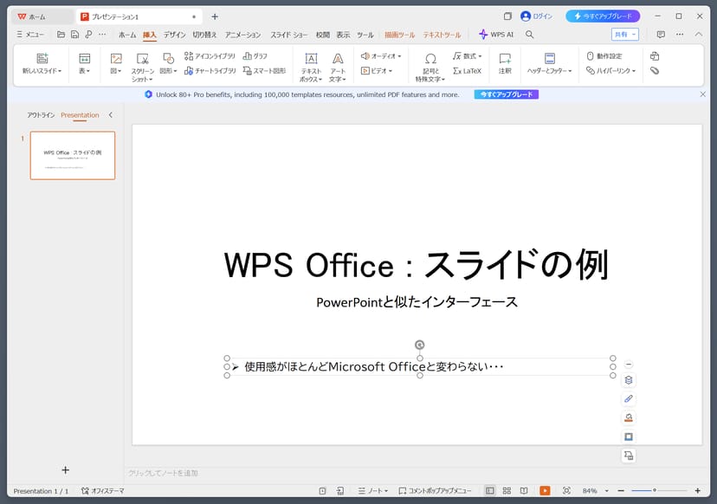The width and height of the screenshot is (717, 504).
Task: Insert a グラフ chart from the ribbon
Action: pos(255,56)
